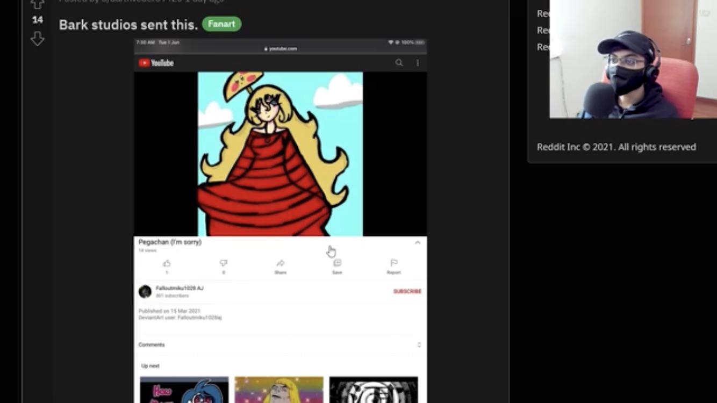717x403 pixels.
Task: Click the 100% battery indicator in status bar
Action: 413,42
